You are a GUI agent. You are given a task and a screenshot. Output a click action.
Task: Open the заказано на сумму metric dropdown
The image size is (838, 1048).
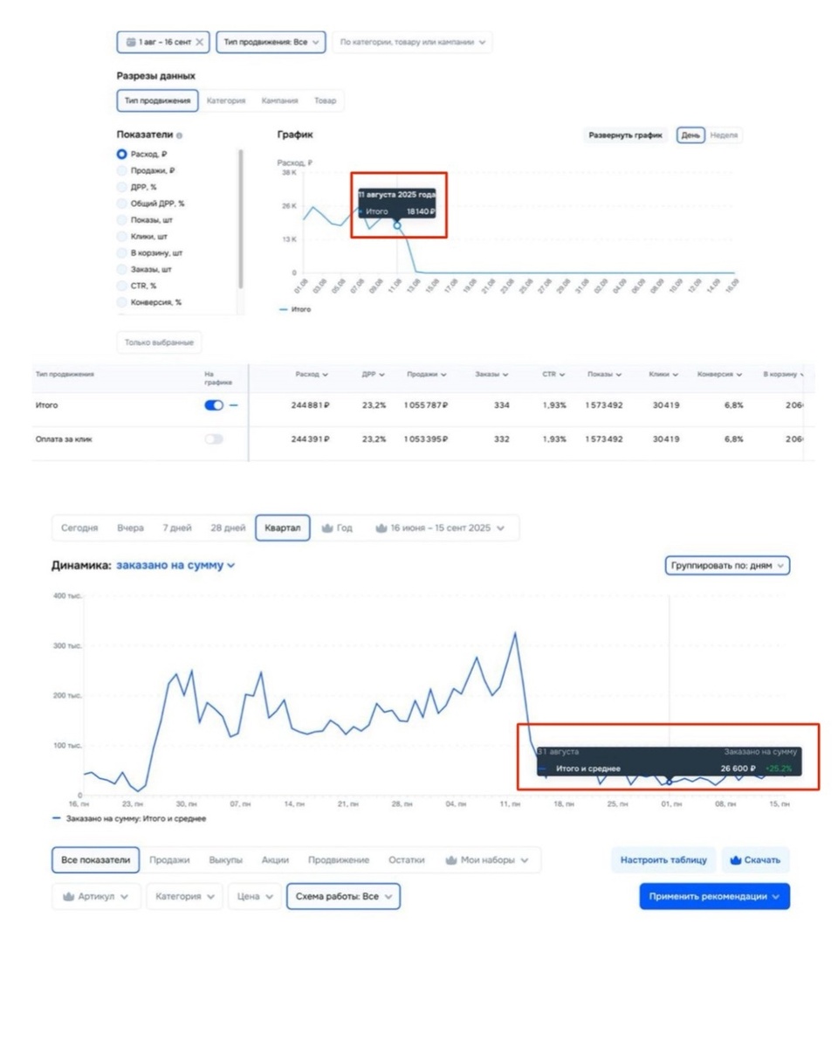coord(175,566)
